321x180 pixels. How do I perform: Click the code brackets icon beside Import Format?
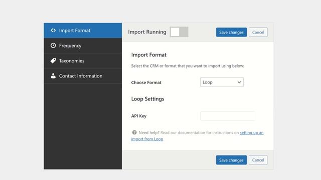tap(53, 30)
